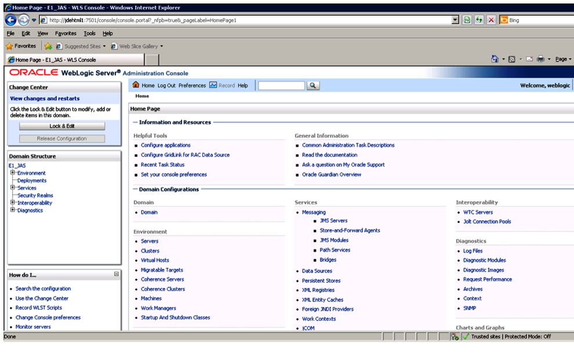574x353 pixels.
Task: Open the Web Slice Gallery favorites item
Action: tap(137, 46)
